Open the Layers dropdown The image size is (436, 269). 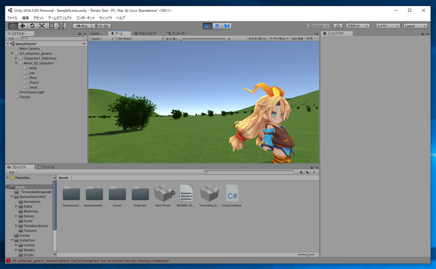pyautogui.click(x=388, y=26)
